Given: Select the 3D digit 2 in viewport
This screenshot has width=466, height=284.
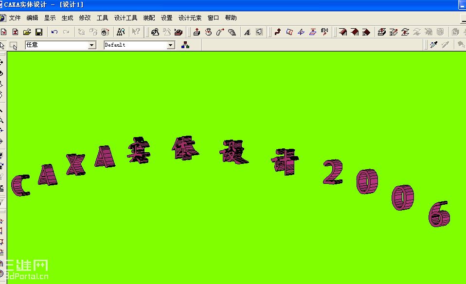Looking at the screenshot, I should (333, 172).
